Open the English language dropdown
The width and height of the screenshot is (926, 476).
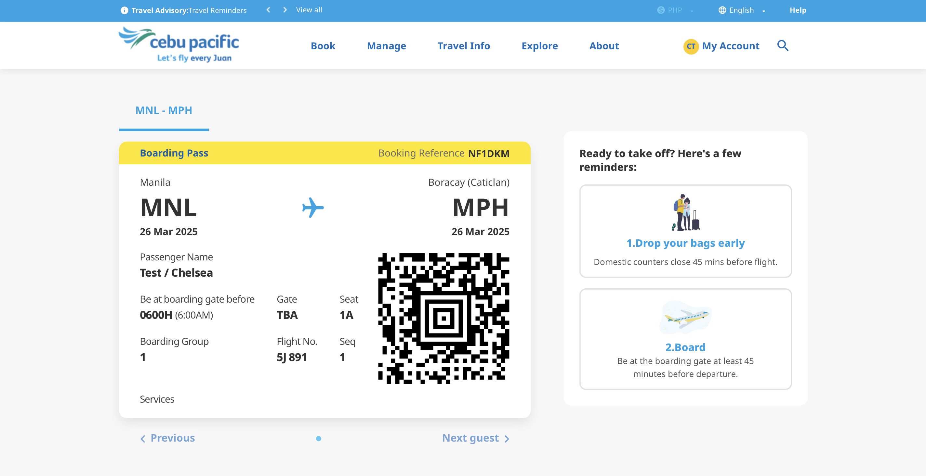(742, 10)
